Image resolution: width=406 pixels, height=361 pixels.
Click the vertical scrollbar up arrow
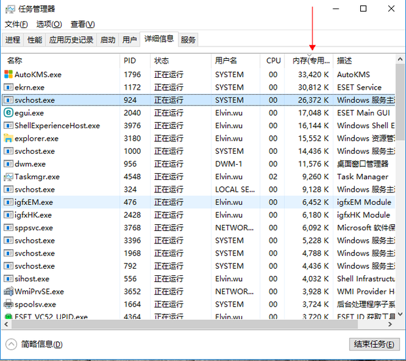pos(400,60)
